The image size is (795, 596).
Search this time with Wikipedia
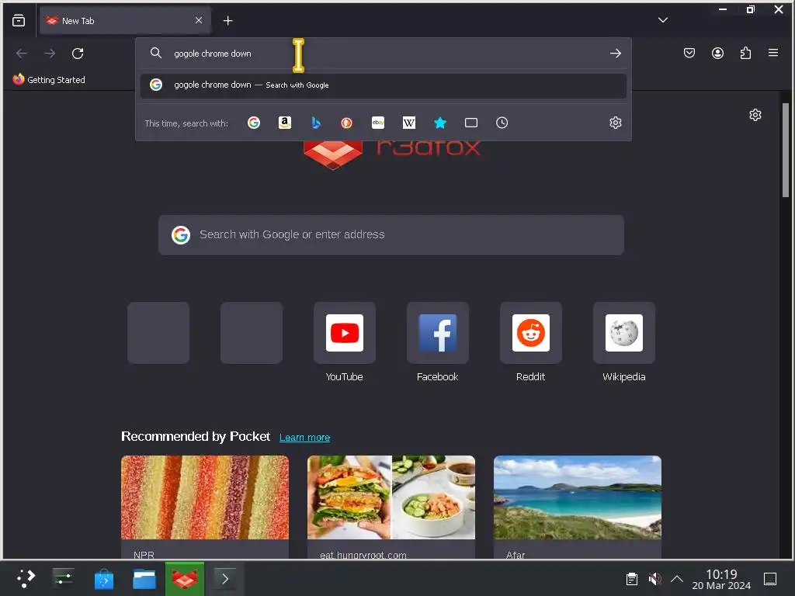[x=409, y=123]
